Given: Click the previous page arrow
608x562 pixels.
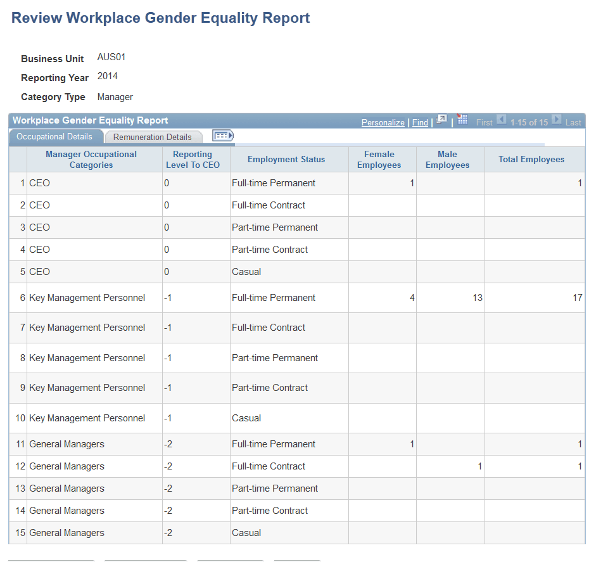Looking at the screenshot, I should click(501, 120).
